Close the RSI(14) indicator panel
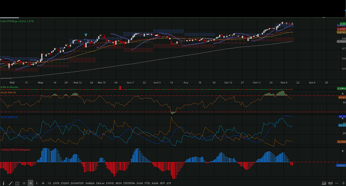Image resolution: width=346 pixels, height=186 pixels. [343, 94]
